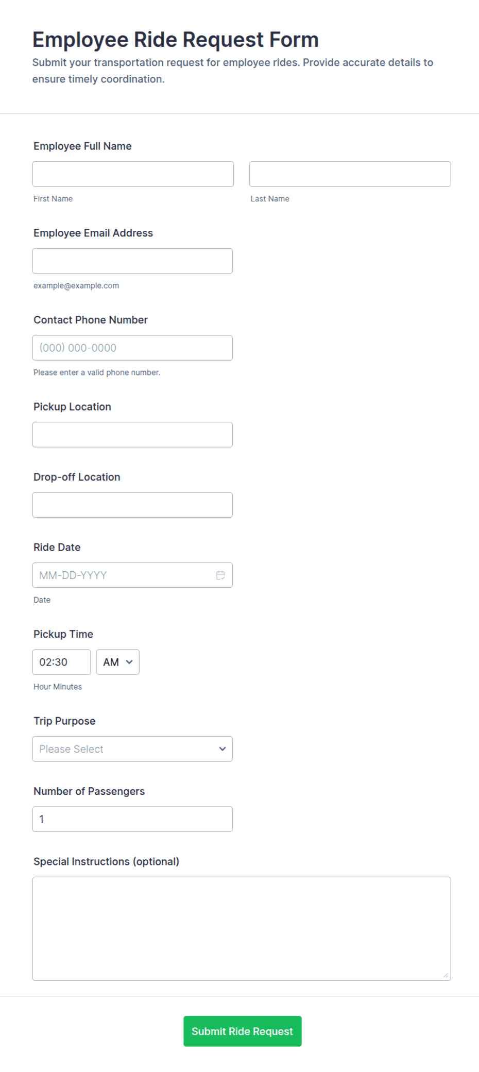Grab the text area resize handle
The width and height of the screenshot is (479, 1072).
pos(446,975)
